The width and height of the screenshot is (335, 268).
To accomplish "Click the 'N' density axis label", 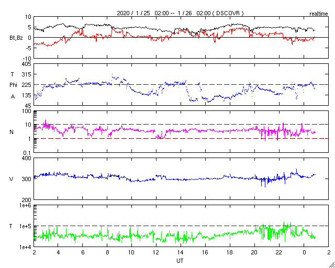I will point(12,132).
